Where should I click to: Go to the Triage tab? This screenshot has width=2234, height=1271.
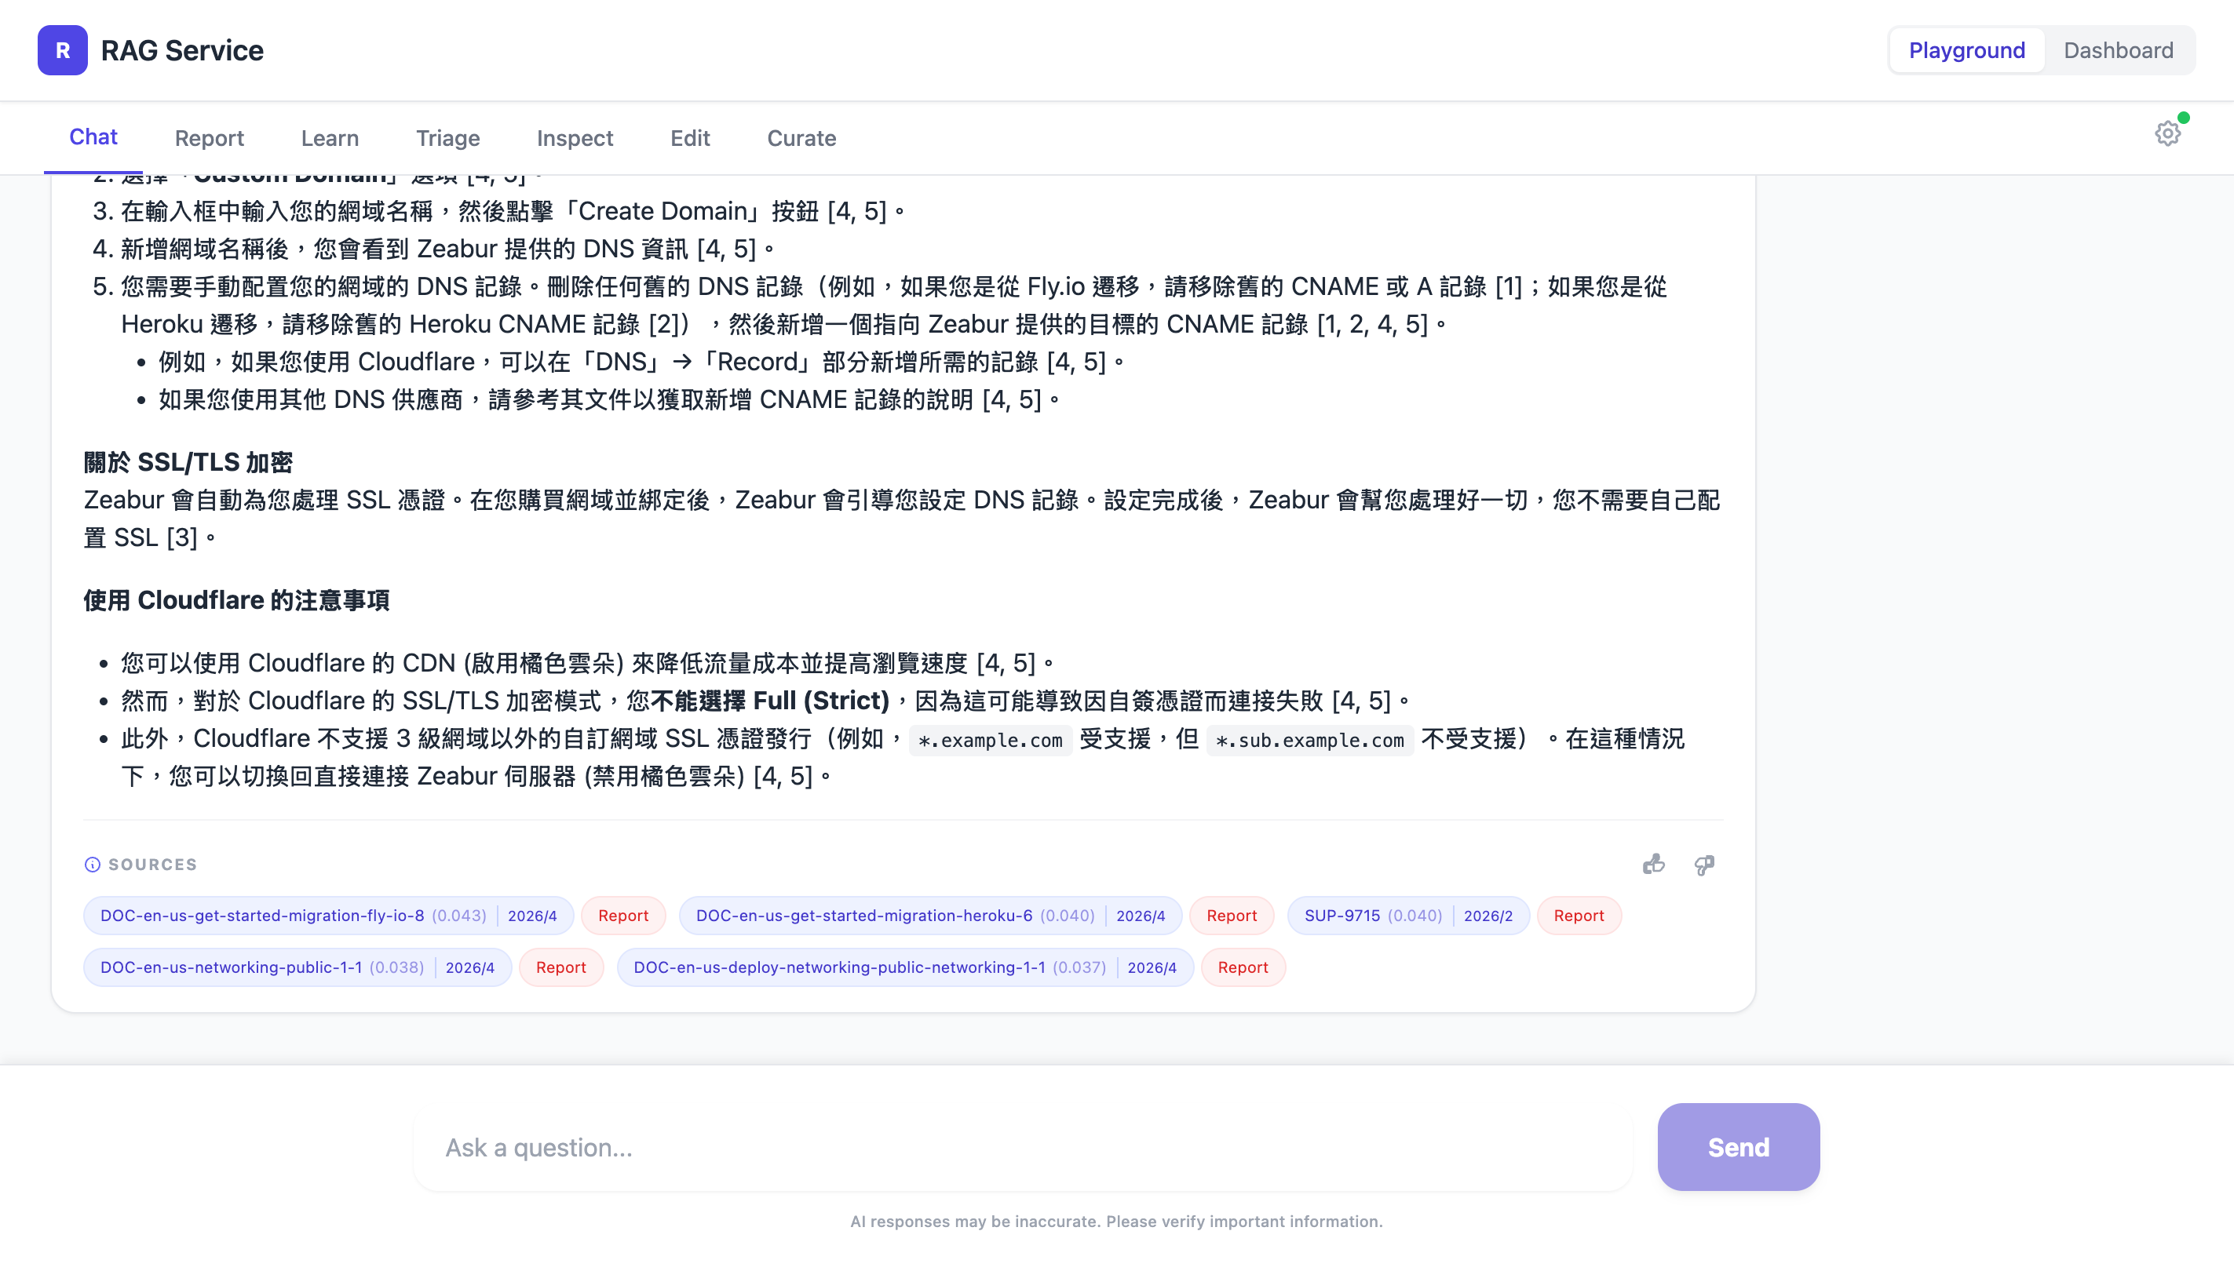pos(447,138)
